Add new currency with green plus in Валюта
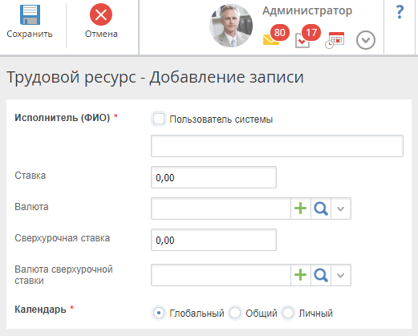This screenshot has width=418, height=336. (x=301, y=208)
